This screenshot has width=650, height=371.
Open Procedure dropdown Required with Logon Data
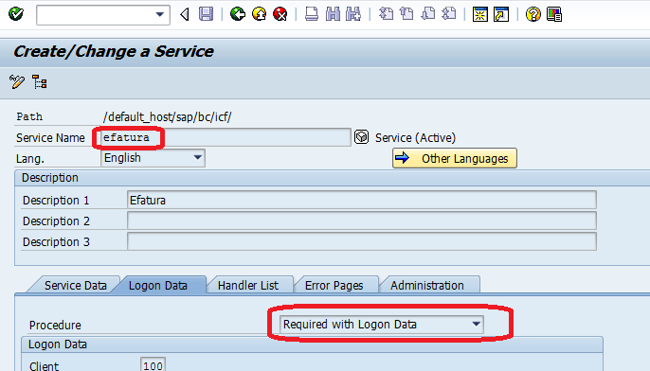[x=381, y=325]
